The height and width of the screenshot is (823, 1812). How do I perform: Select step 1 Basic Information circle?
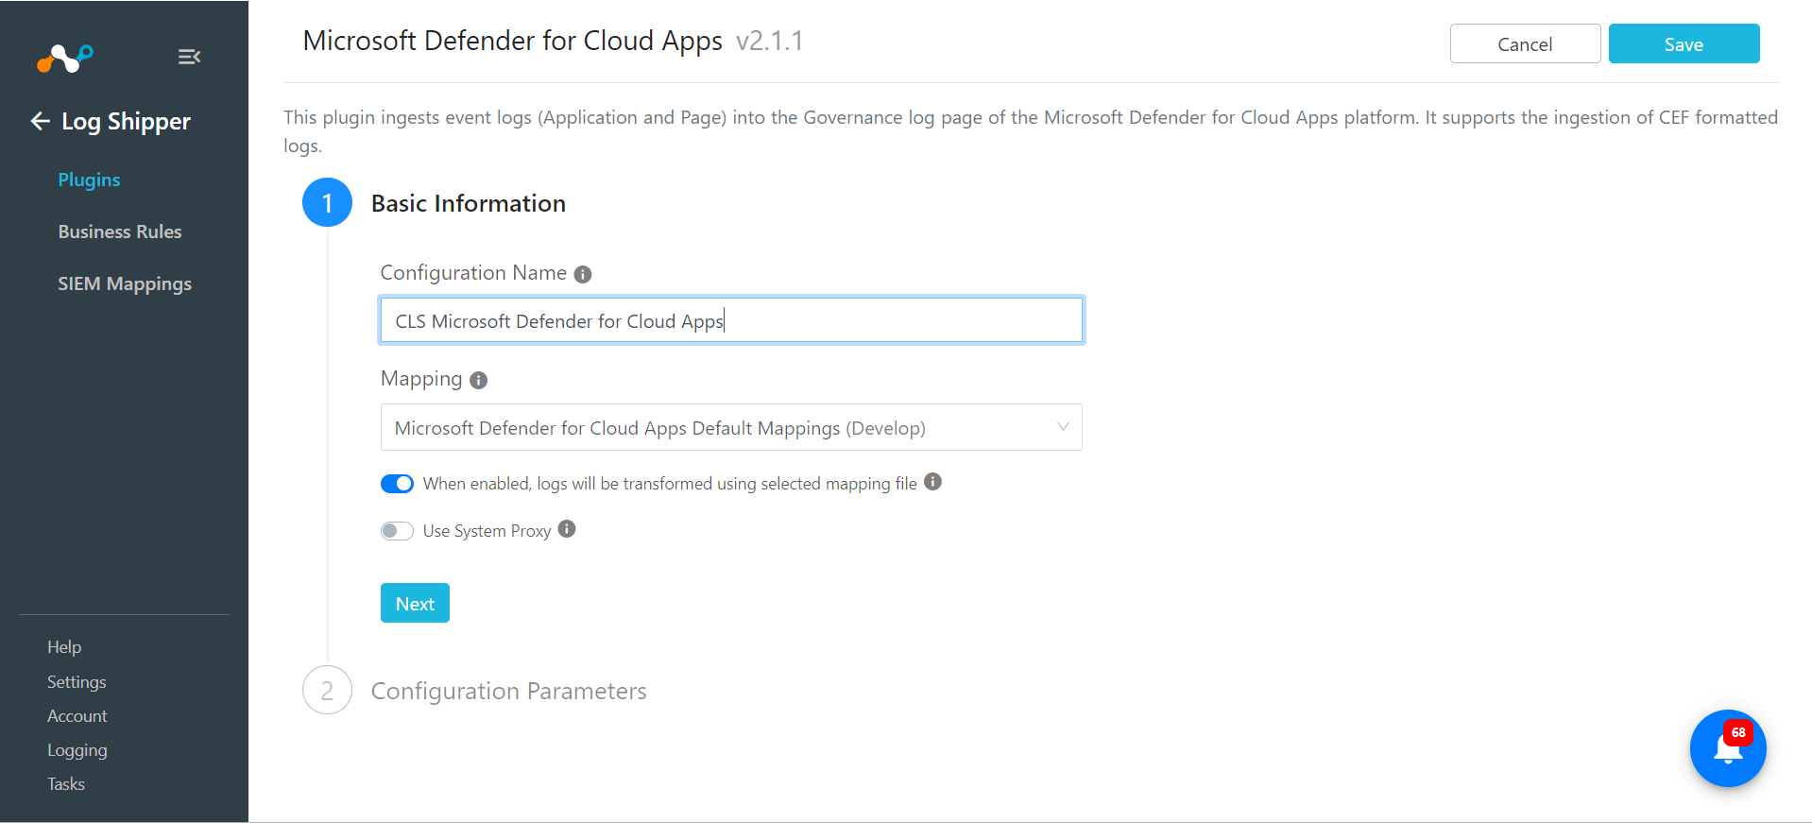tap(327, 203)
